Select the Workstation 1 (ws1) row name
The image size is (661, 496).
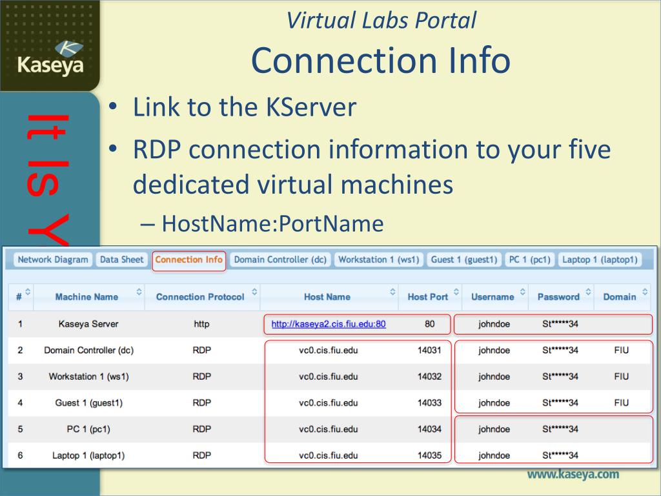[x=88, y=377]
